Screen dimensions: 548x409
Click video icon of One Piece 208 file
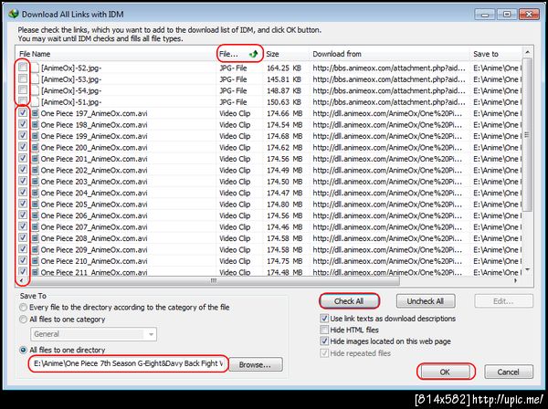(35, 238)
